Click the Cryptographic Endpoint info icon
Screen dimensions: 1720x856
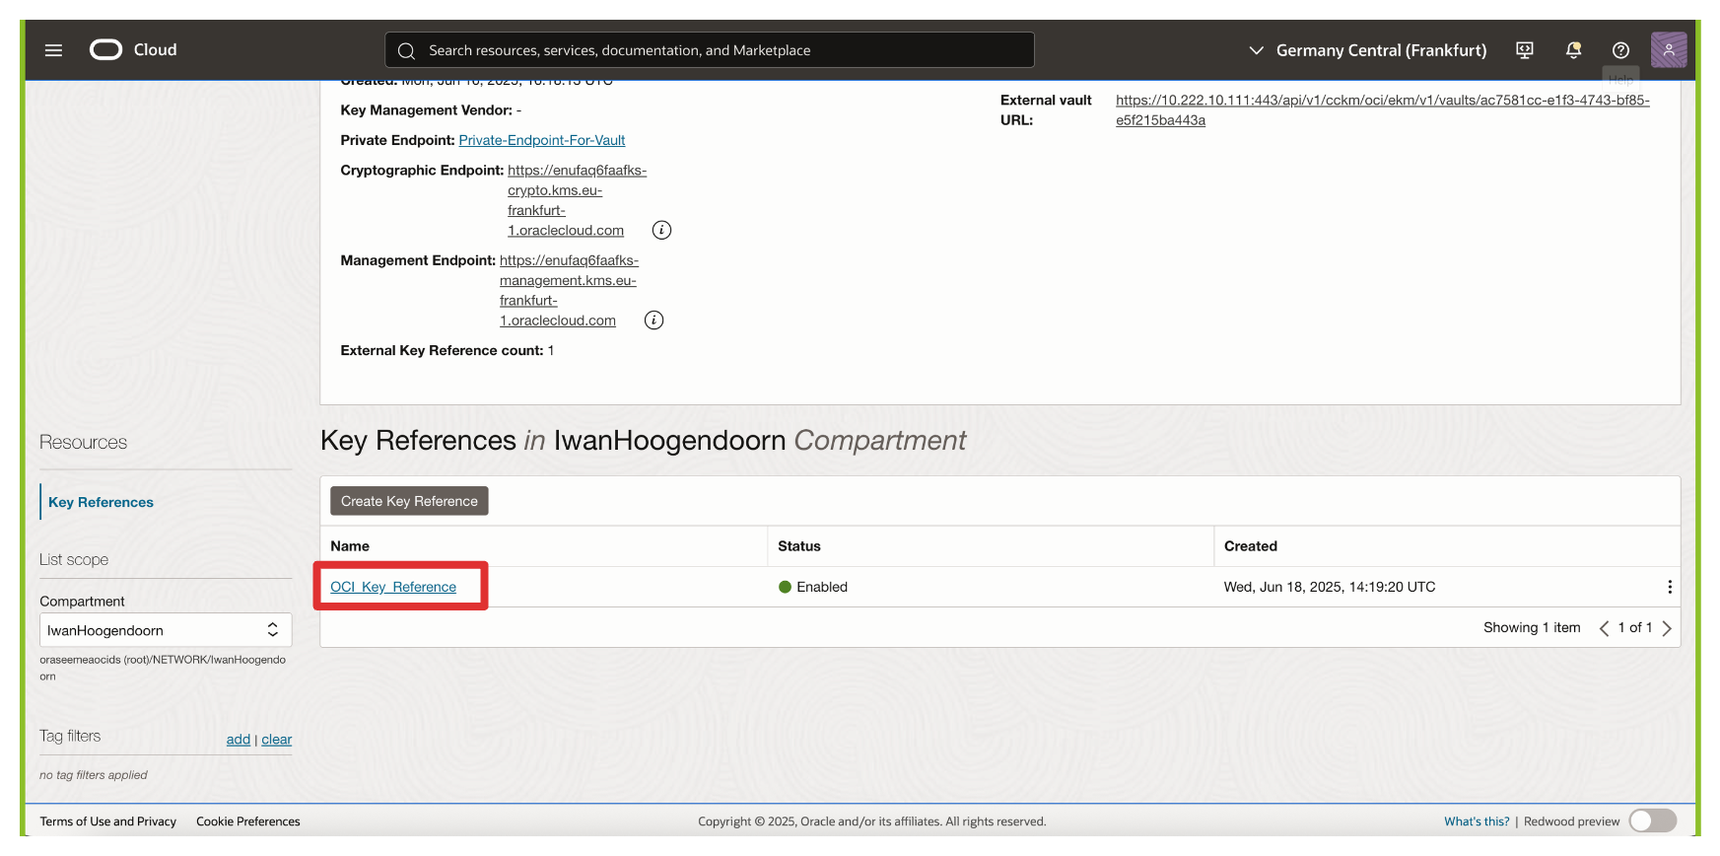[661, 230]
